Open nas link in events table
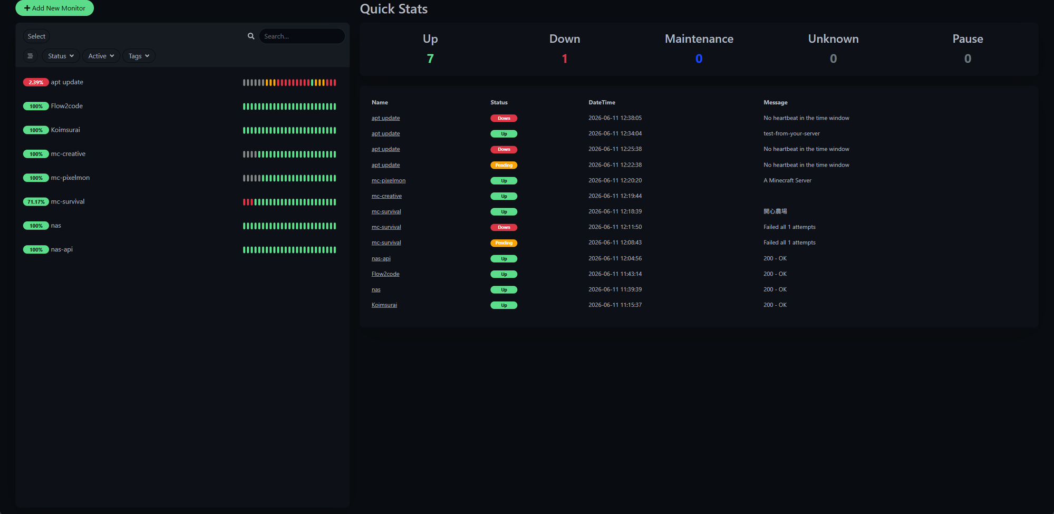This screenshot has width=1054, height=514. [x=376, y=289]
